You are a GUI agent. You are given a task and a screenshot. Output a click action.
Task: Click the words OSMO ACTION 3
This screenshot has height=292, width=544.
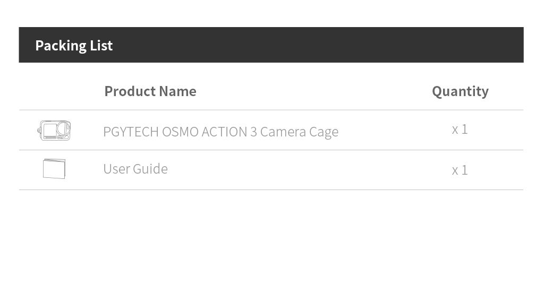pyautogui.click(x=209, y=132)
